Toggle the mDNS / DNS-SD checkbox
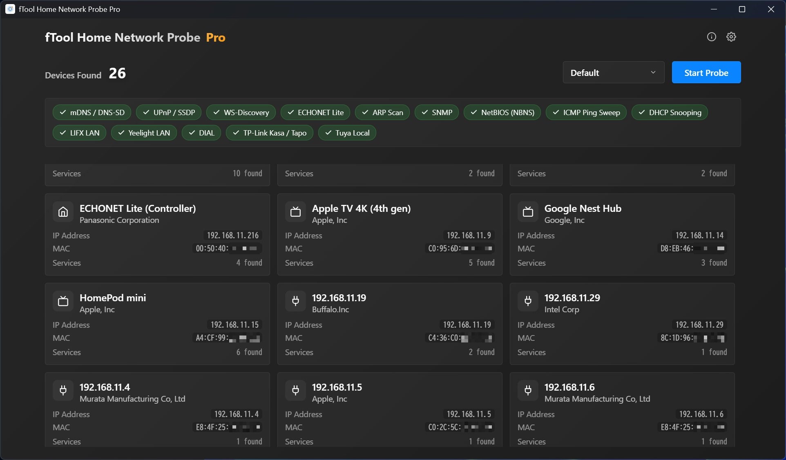 point(92,112)
